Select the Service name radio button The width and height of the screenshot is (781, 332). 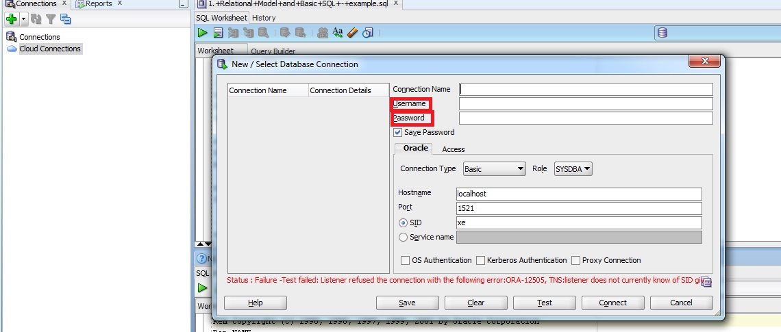pos(403,237)
